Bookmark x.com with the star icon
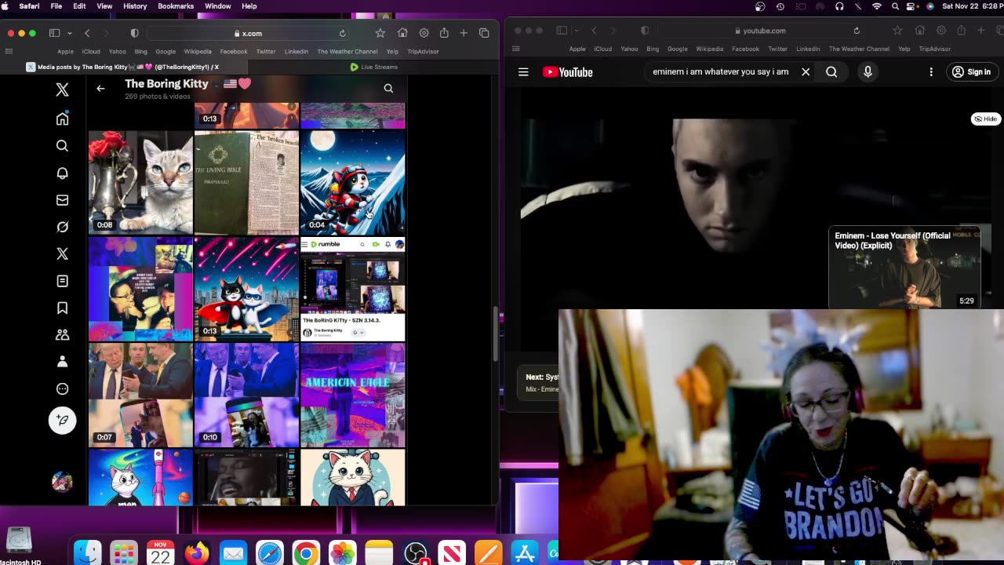This screenshot has width=1004, height=565. click(380, 33)
